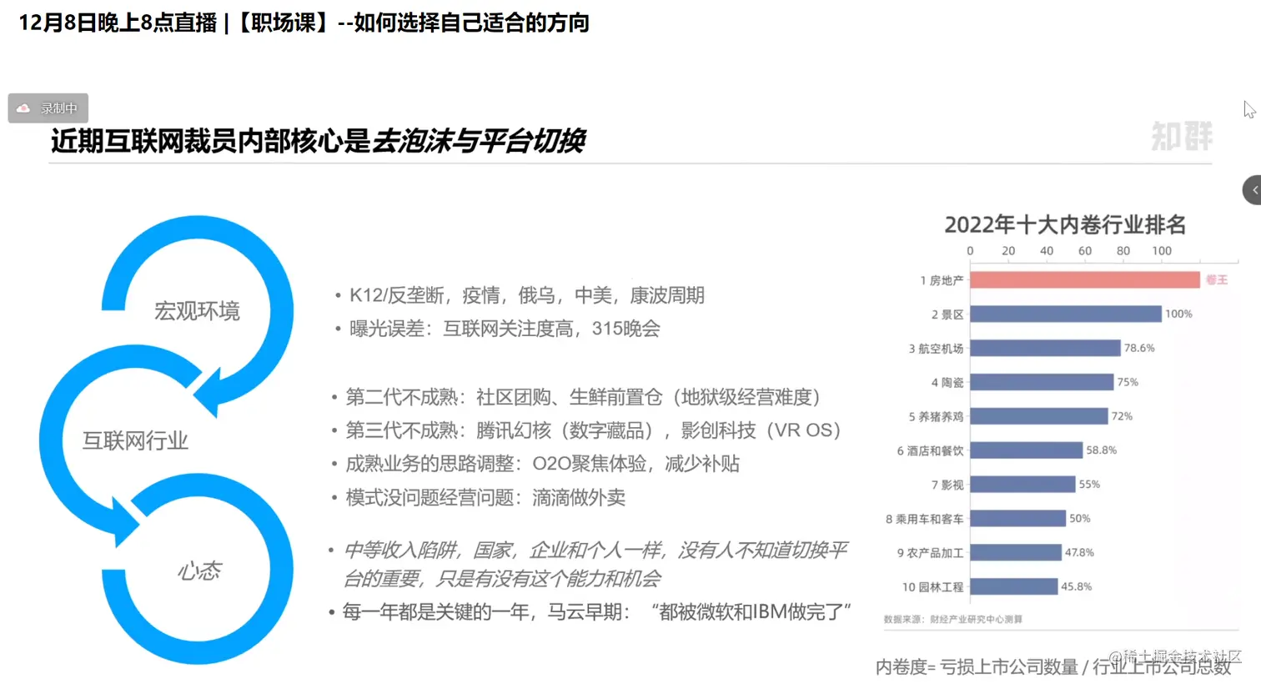Click the 58.8% value beside 酒店和餐饮
This screenshot has width=1261, height=684.
(x=1101, y=450)
